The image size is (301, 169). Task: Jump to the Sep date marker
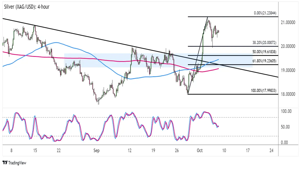(97, 150)
